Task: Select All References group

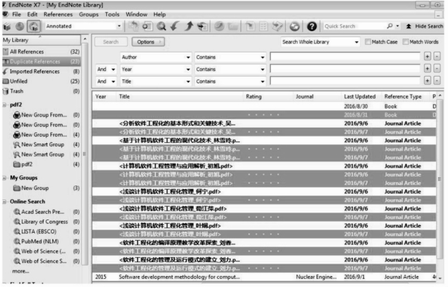Action: (41, 52)
